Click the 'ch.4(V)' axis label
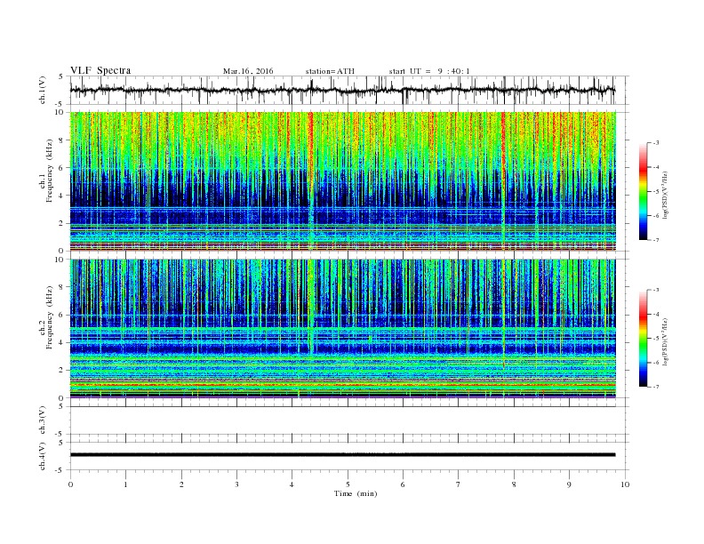 [x=43, y=456]
